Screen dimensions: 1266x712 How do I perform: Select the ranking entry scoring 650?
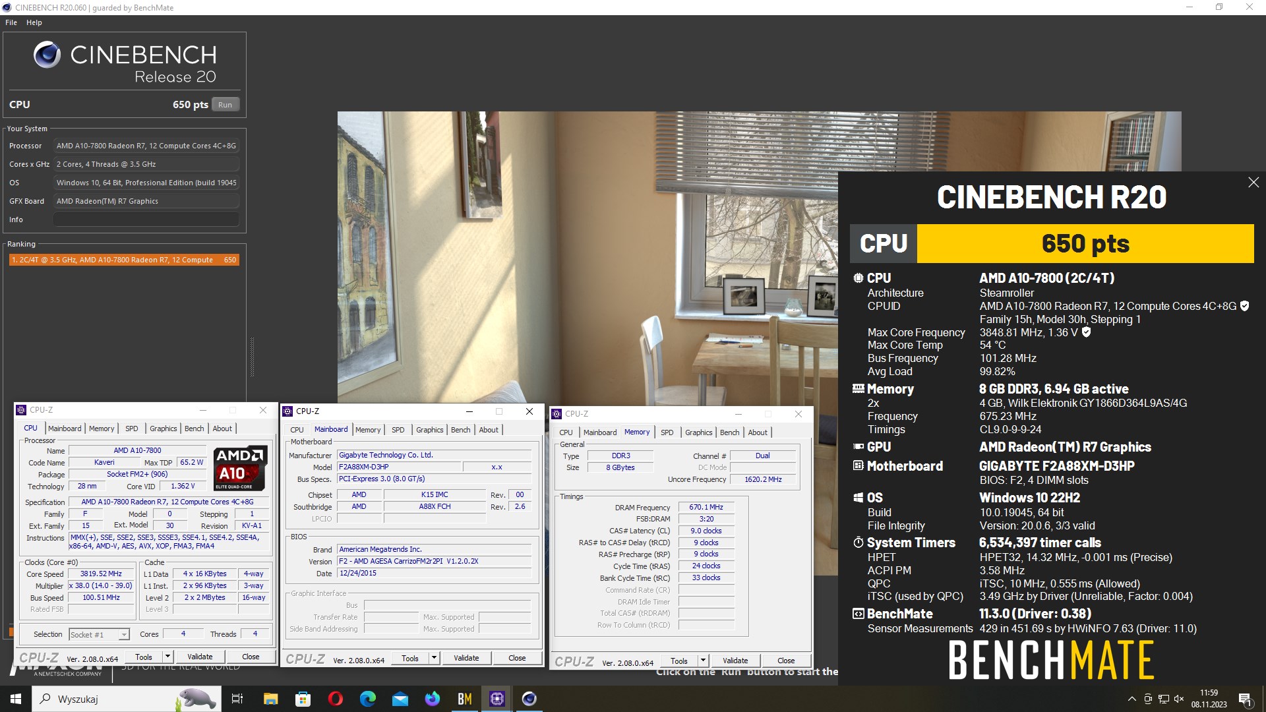[124, 260]
